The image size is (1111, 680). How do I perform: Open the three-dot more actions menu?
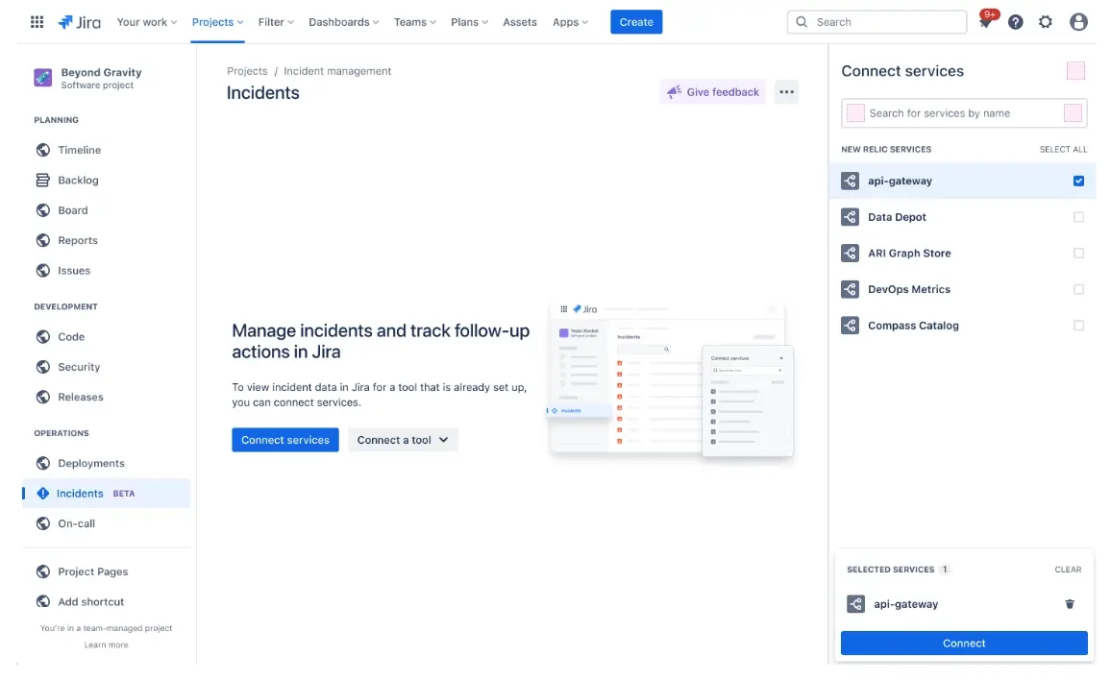pos(786,92)
